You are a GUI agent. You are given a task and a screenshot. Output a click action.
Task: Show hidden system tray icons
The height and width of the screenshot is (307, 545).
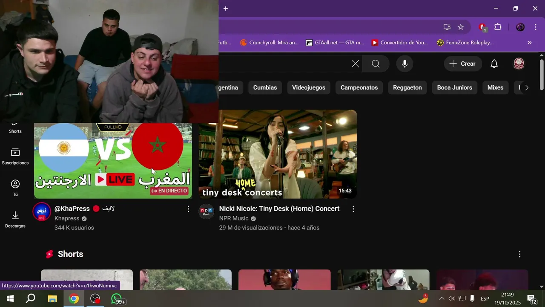point(442,298)
